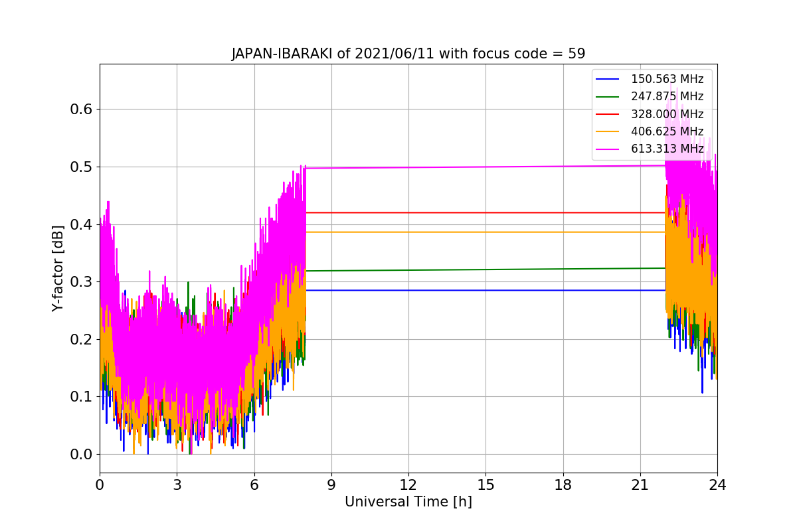Click the 24 x-axis tick label
This screenshot has width=797, height=531.
tap(717, 485)
